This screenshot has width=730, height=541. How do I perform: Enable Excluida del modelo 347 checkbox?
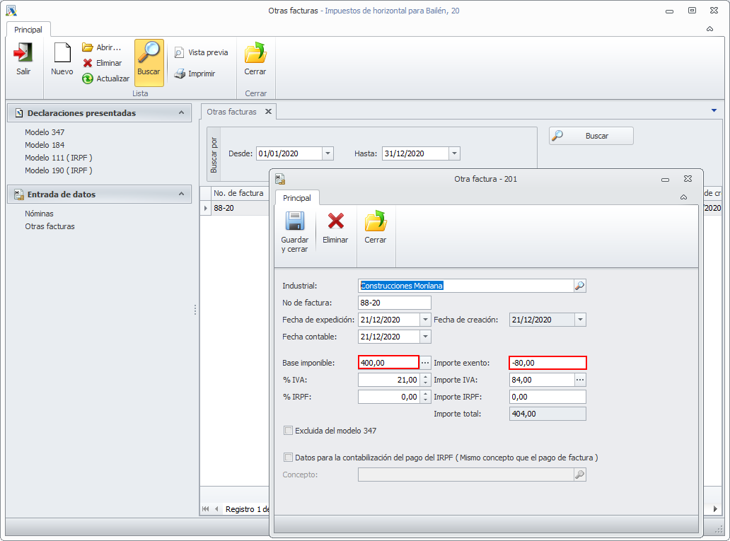tap(288, 430)
